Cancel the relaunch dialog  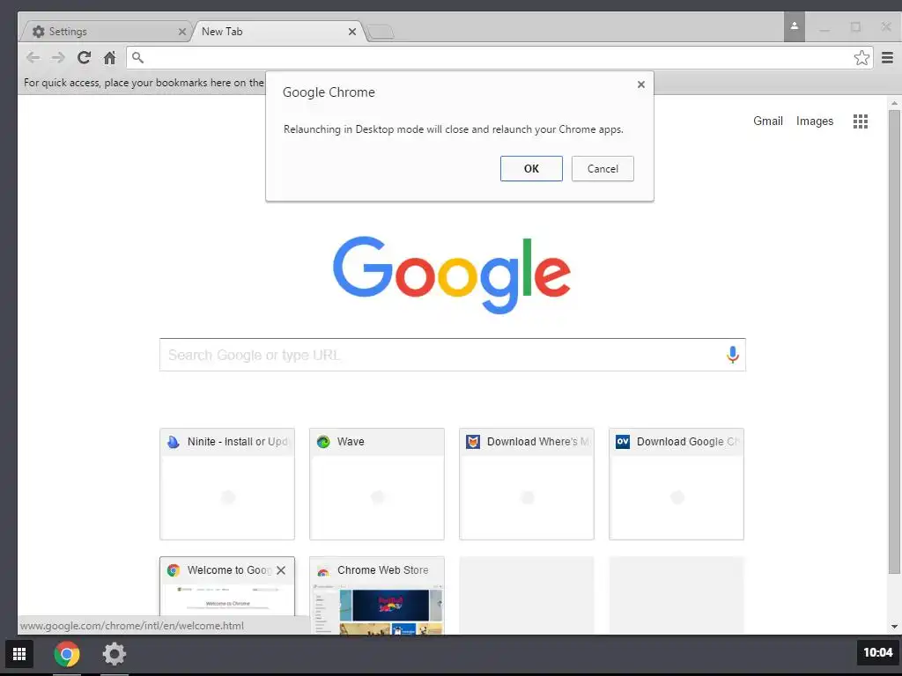point(603,168)
